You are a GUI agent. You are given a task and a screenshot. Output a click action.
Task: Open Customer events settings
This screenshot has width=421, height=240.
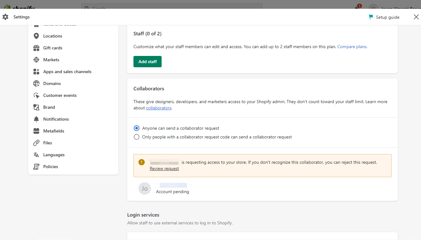tap(60, 95)
